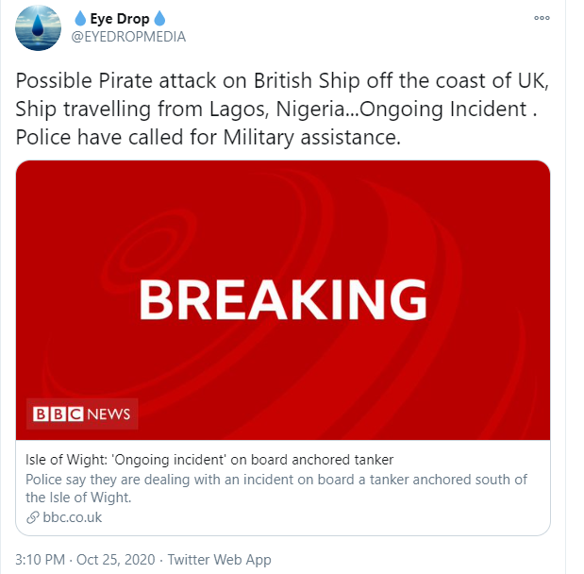584x574 pixels.
Task: Follow the bbc.co.uk domain link
Action: [73, 517]
